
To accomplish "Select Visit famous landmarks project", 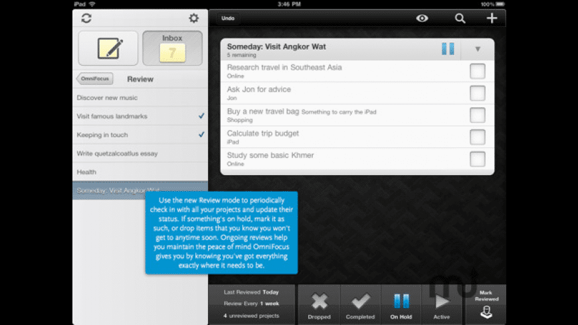I will pyautogui.click(x=140, y=116).
